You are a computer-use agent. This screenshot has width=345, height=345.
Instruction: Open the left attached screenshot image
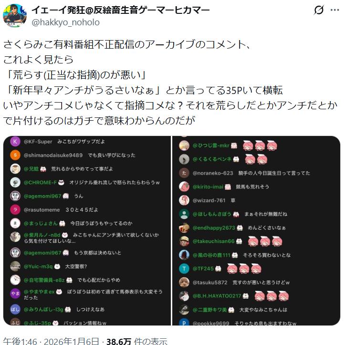pyautogui.click(x=87, y=230)
